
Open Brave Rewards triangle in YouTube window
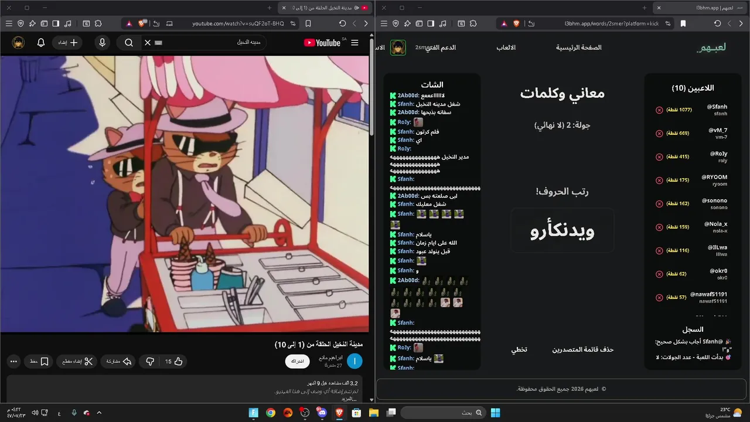pos(129,23)
